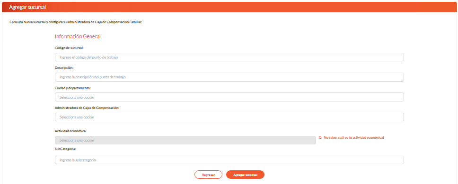
Task: Click 'Administradora de Cajas de Compensación:' label
Action: pyautogui.click(x=88, y=108)
